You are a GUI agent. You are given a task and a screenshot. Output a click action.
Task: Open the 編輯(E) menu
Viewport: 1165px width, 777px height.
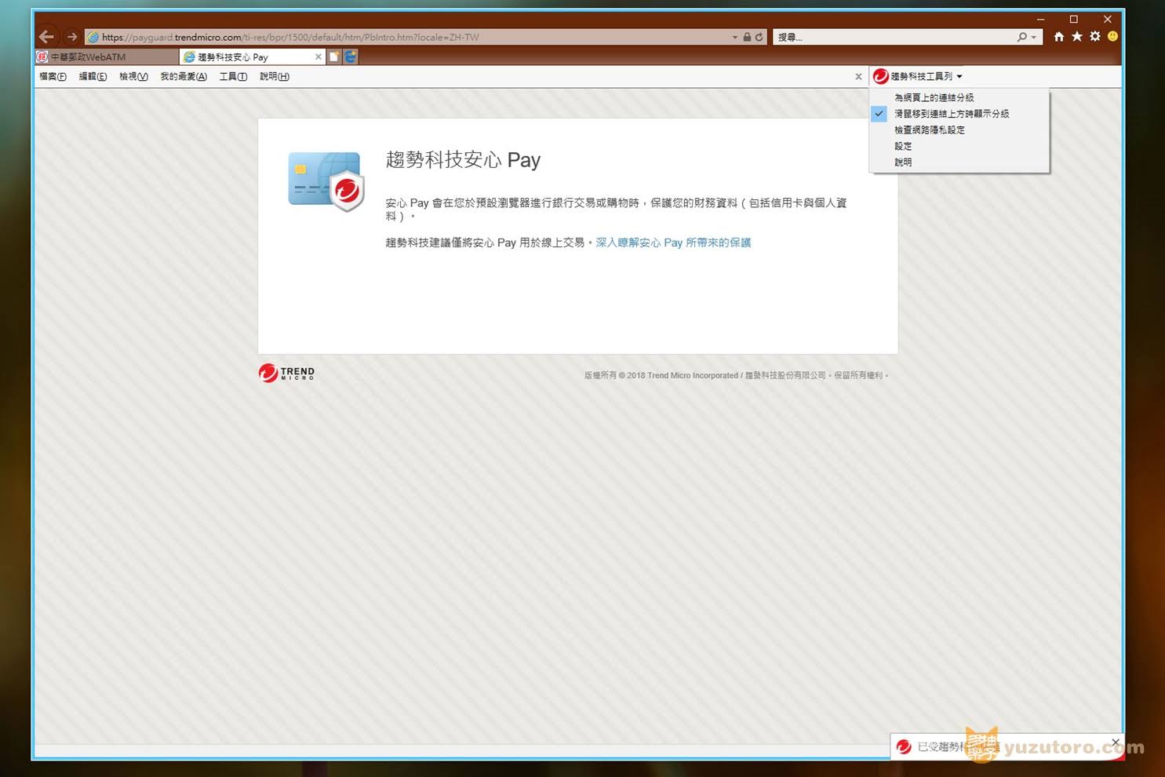(93, 76)
